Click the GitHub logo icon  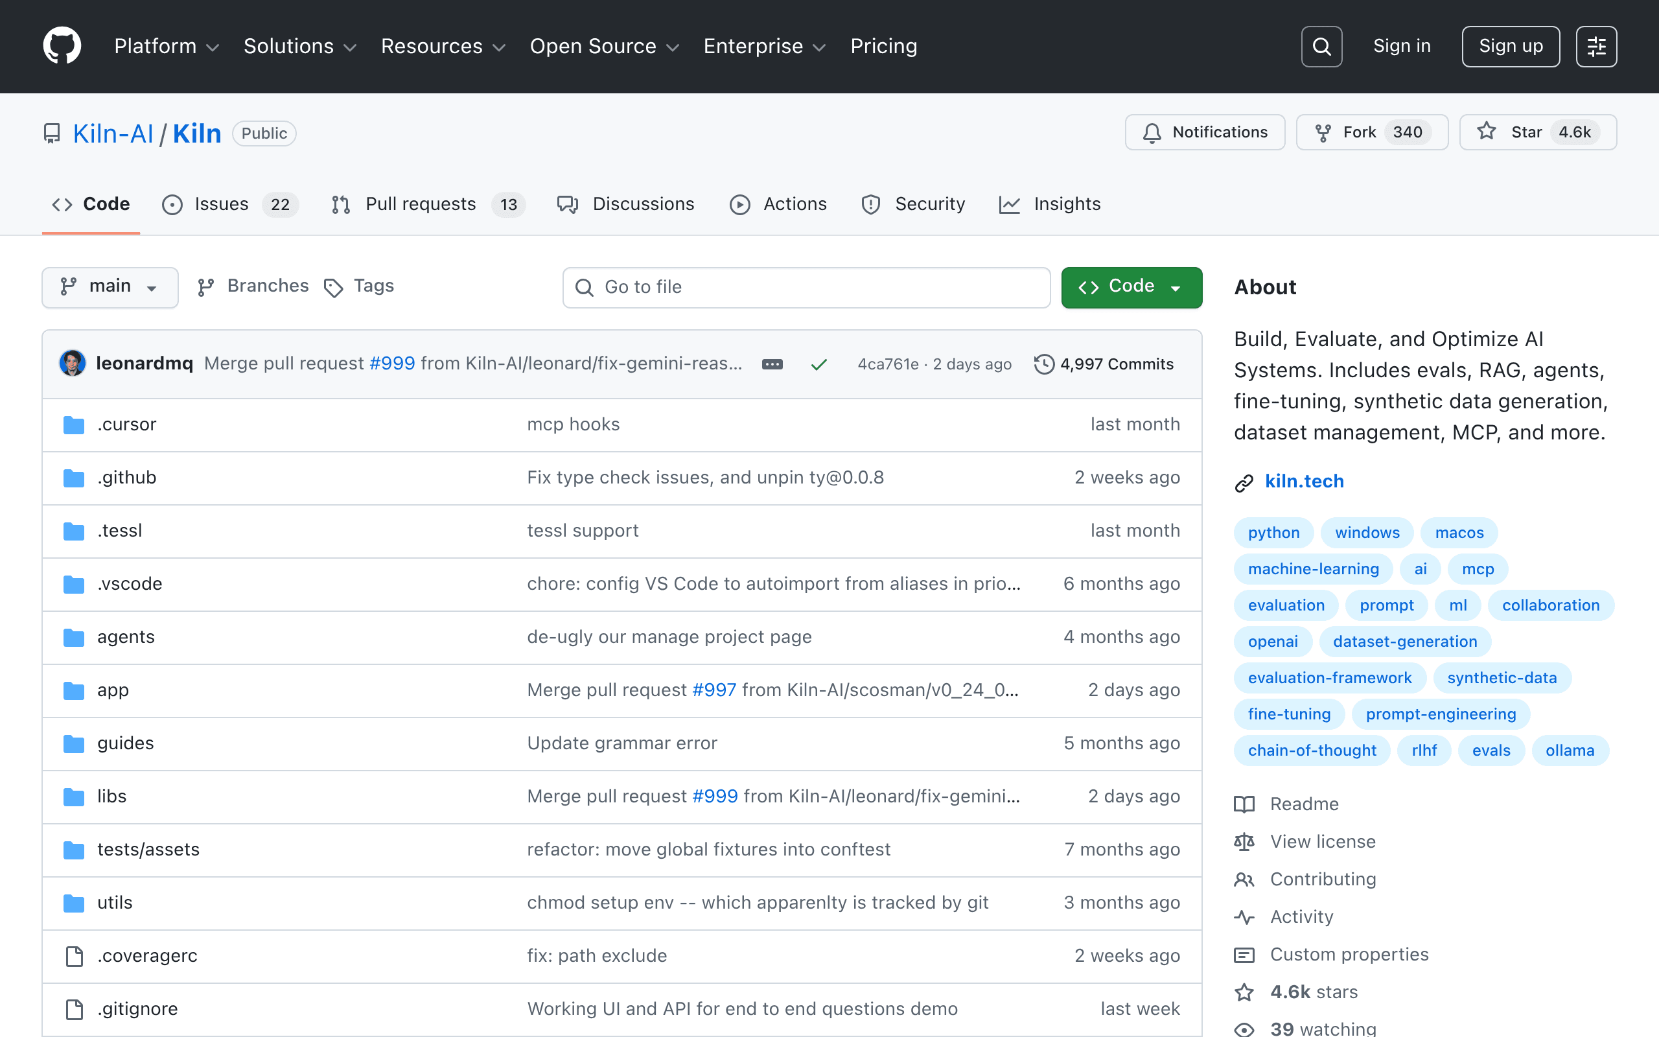[x=62, y=46]
